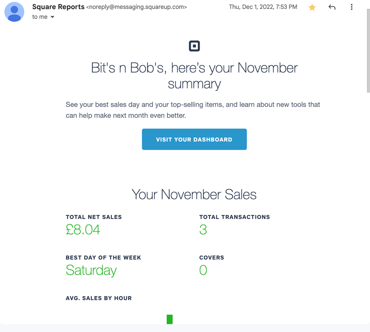The image size is (370, 332).
Task: Click the total transactions number 3
Action: coord(203,229)
